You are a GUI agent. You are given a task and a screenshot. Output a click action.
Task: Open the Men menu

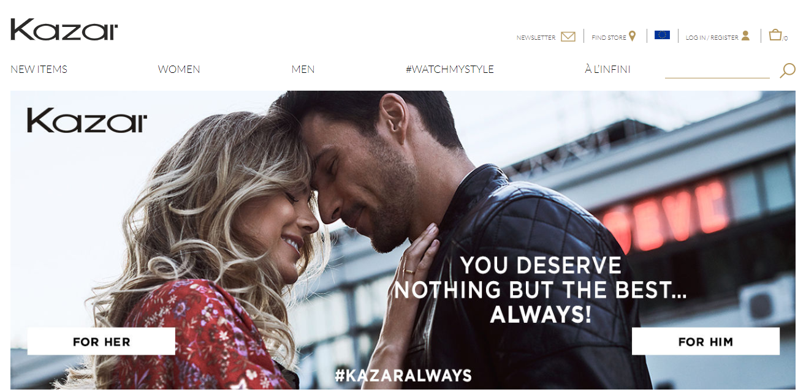[x=303, y=69]
